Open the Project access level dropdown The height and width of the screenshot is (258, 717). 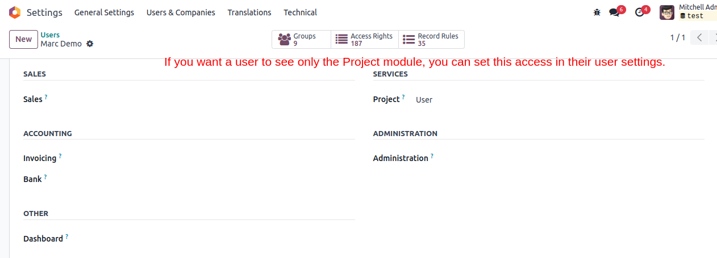(560, 100)
